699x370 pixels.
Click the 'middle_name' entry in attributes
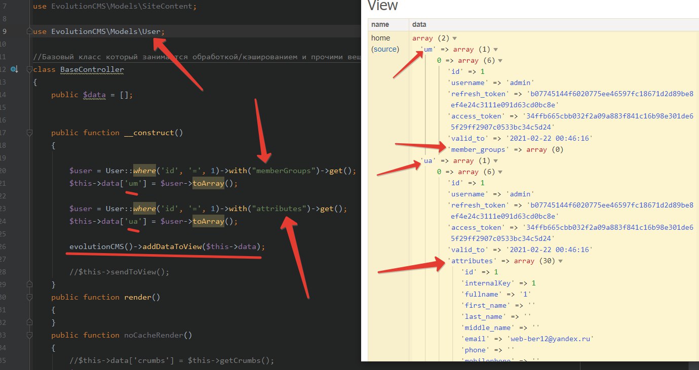pos(500,328)
